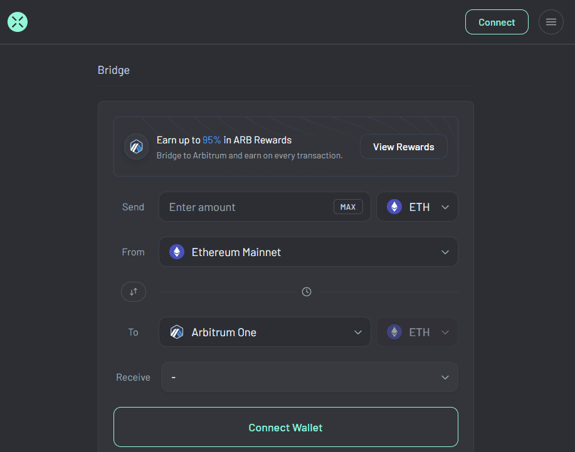Image resolution: width=575 pixels, height=452 pixels.
Task: Click the Arbitrum logo in rewards banner
Action: coord(136,147)
